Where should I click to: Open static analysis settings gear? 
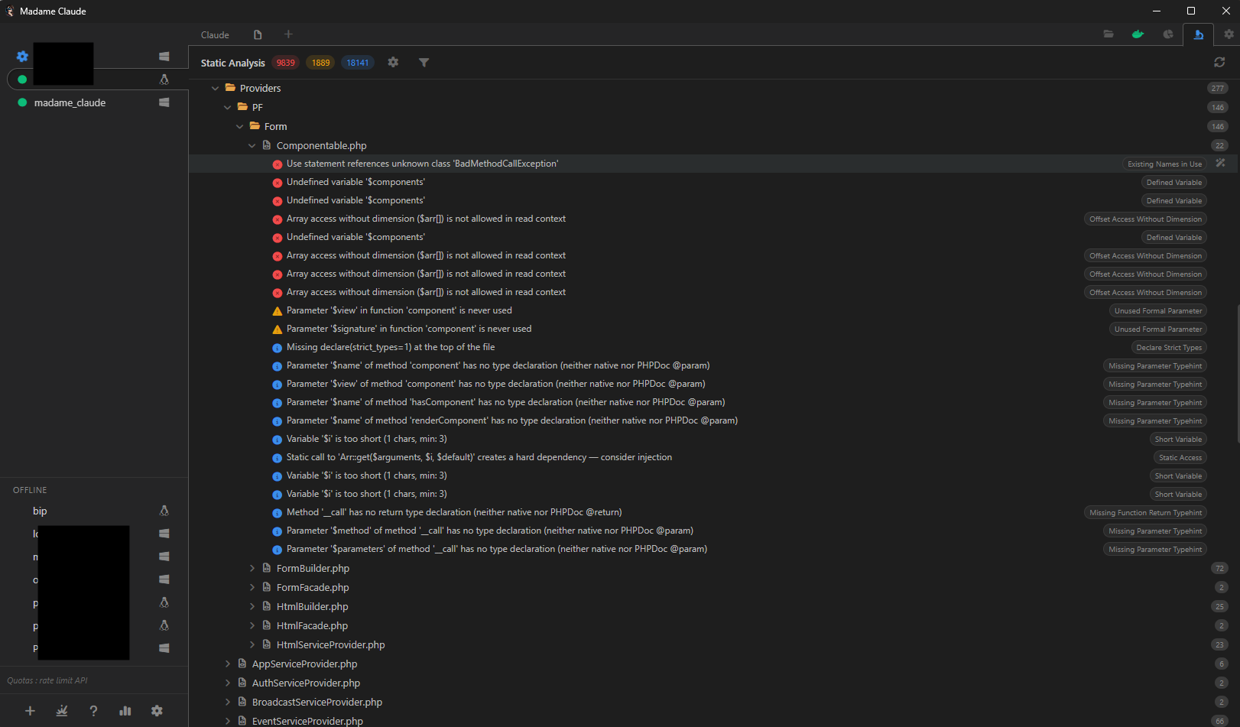[x=393, y=63]
